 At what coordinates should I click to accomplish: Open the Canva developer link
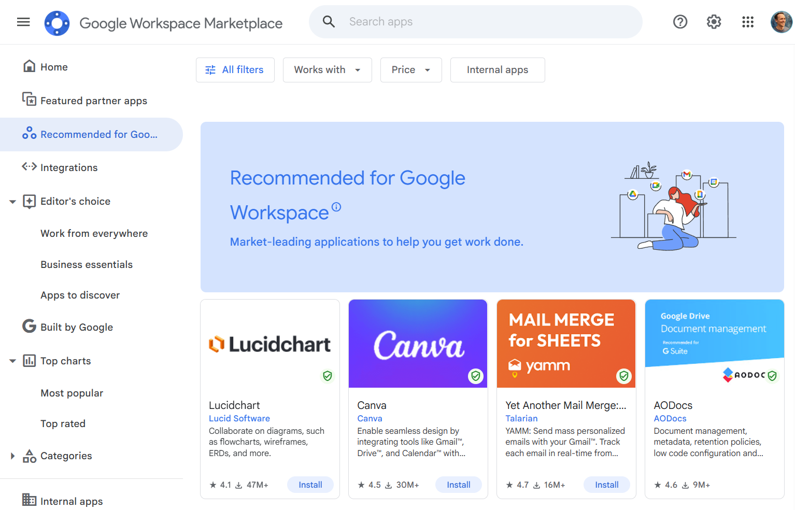coord(370,418)
